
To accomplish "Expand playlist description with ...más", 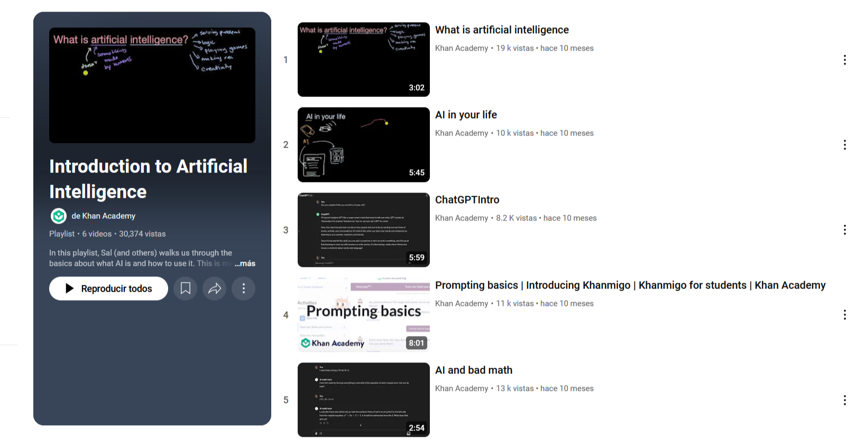I will 245,263.
